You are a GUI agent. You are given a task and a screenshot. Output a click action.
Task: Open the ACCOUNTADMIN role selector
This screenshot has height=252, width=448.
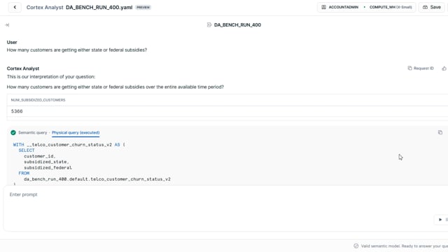tap(340, 7)
